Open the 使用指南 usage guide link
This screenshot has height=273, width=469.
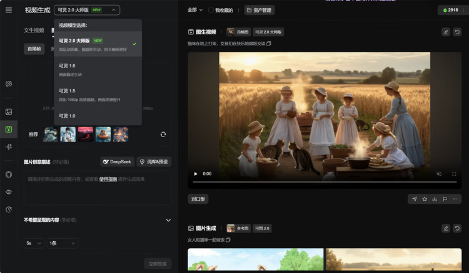click(x=108, y=179)
